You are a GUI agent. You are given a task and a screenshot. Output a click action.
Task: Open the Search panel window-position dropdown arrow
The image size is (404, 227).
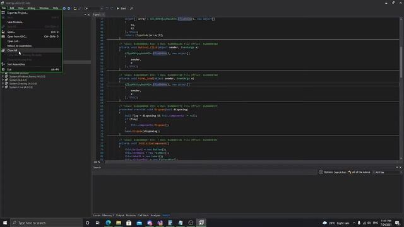397,168
